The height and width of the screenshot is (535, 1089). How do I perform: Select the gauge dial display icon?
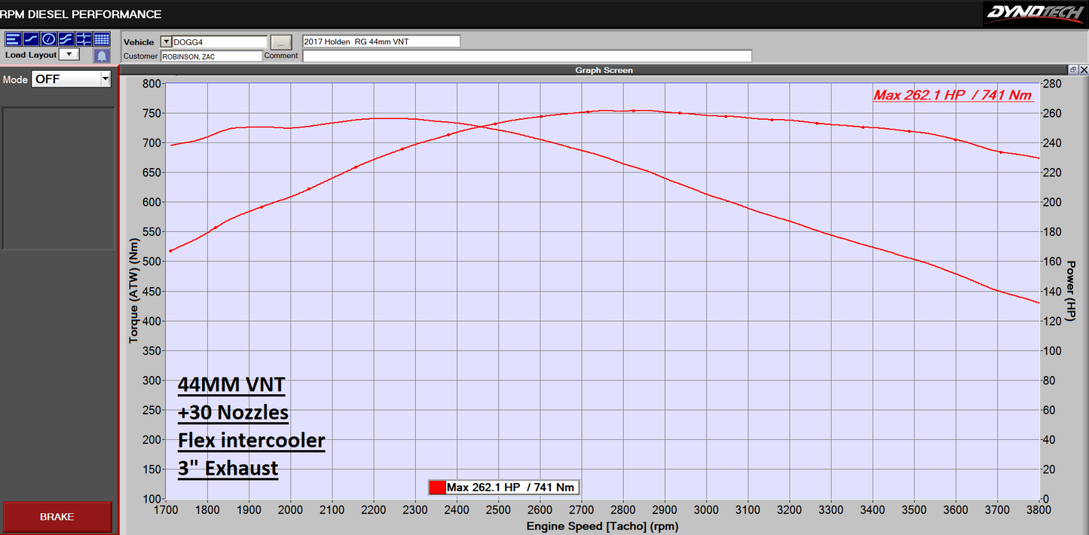(x=48, y=38)
